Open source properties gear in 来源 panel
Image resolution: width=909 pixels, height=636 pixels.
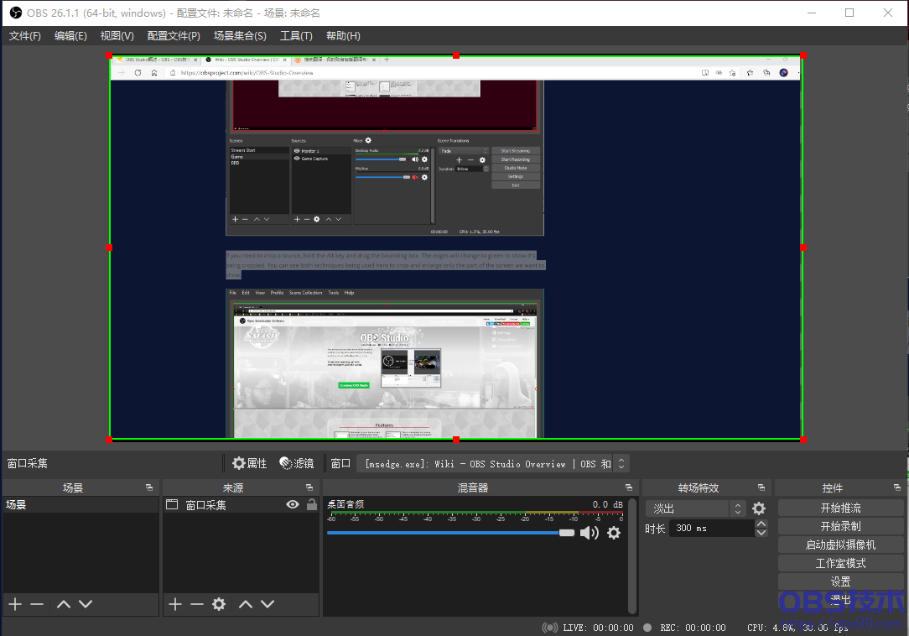pyautogui.click(x=219, y=604)
